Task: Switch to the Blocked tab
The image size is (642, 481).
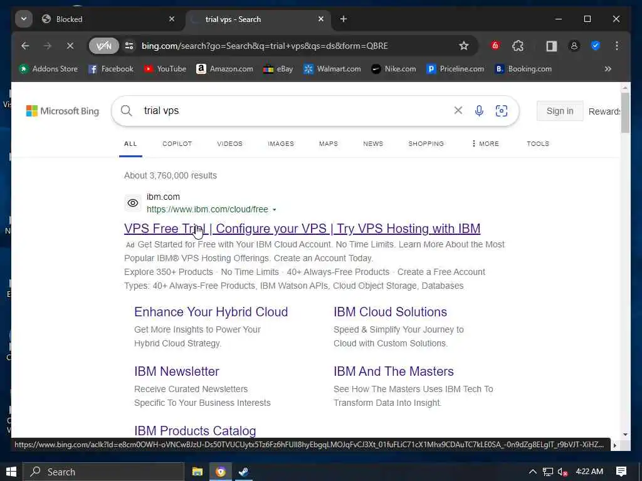Action: point(107,19)
